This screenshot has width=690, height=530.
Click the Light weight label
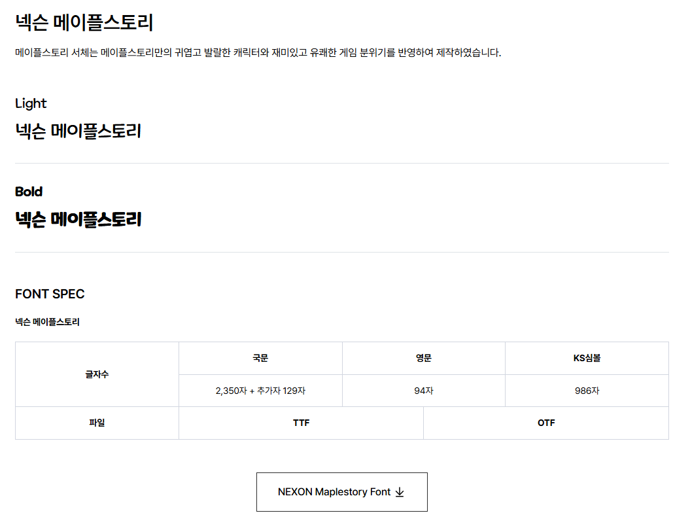(x=31, y=103)
